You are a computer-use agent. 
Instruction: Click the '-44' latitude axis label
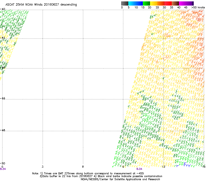coord(3,68)
